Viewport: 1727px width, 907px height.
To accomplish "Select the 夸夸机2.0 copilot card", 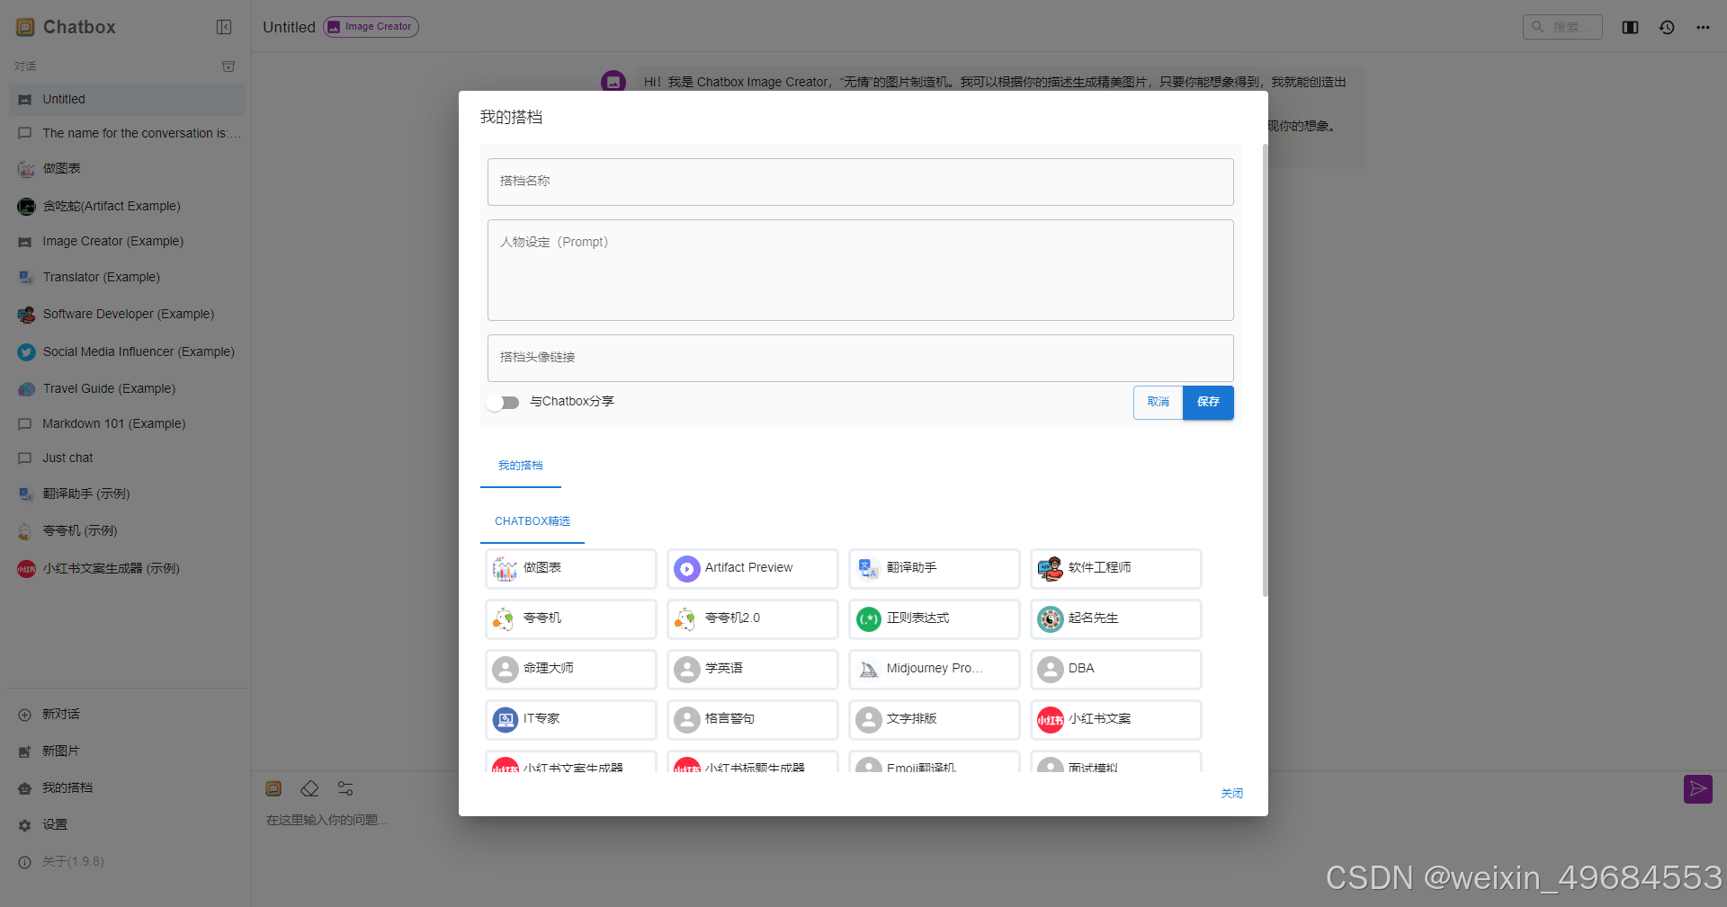I will pyautogui.click(x=753, y=618).
